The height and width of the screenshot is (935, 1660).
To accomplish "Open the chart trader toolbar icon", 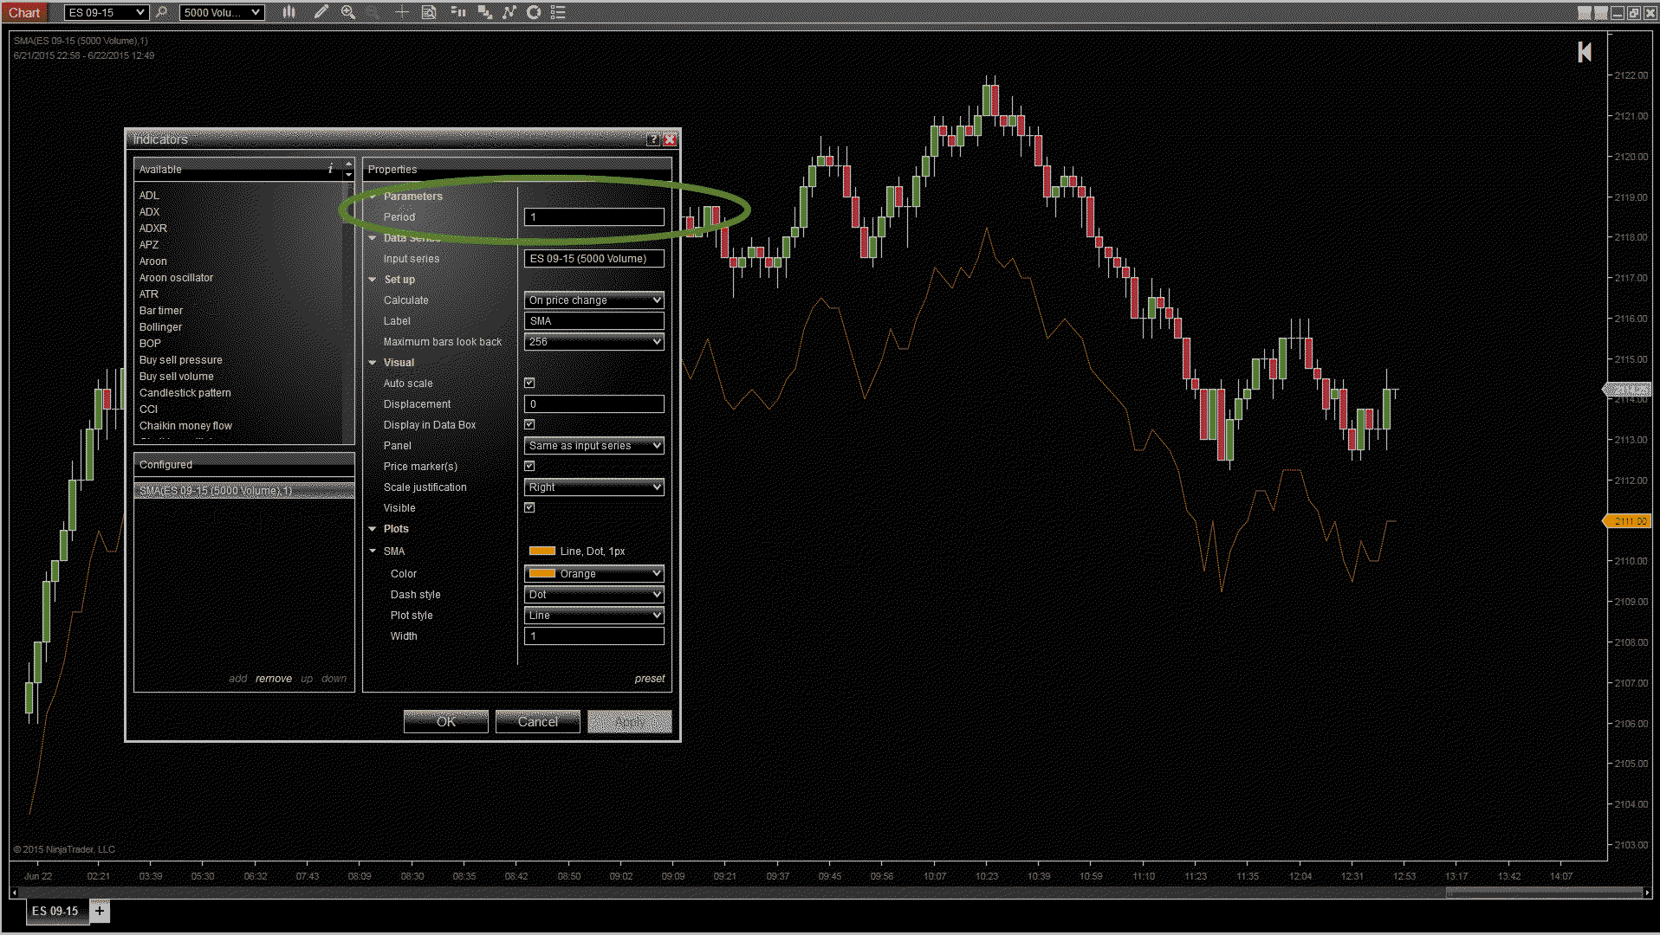I will coord(458,12).
